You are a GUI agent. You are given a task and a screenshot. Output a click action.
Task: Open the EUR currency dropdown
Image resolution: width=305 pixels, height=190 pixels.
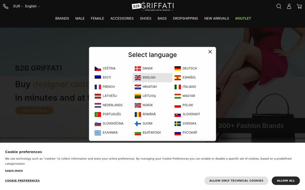(18, 6)
